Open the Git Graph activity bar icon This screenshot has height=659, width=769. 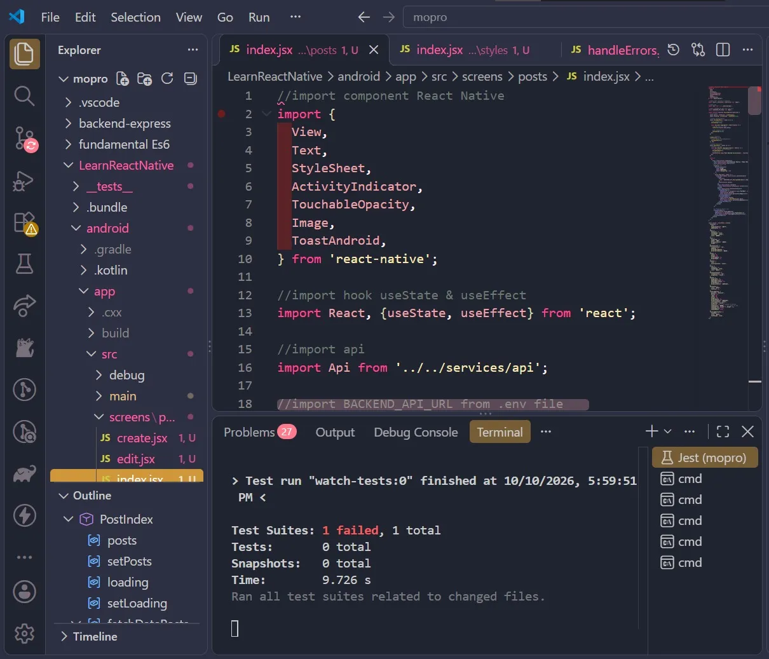24,390
